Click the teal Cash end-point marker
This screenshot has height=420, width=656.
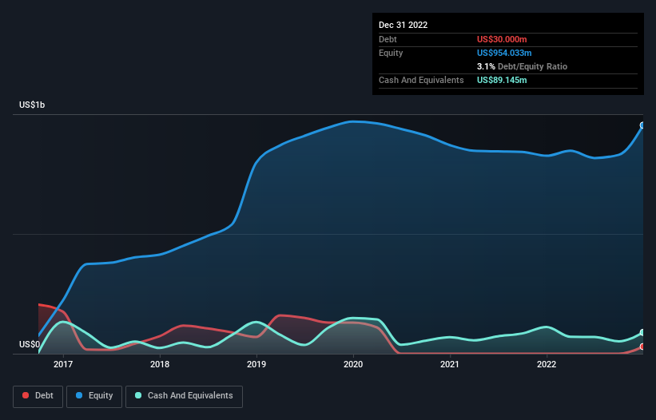point(642,333)
